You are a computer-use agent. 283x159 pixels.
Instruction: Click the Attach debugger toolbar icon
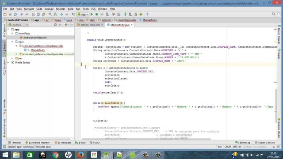[107, 14]
